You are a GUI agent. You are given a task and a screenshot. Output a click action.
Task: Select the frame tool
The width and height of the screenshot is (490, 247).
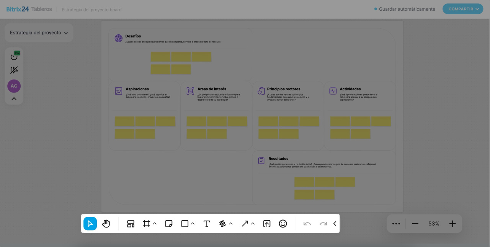coord(146,224)
